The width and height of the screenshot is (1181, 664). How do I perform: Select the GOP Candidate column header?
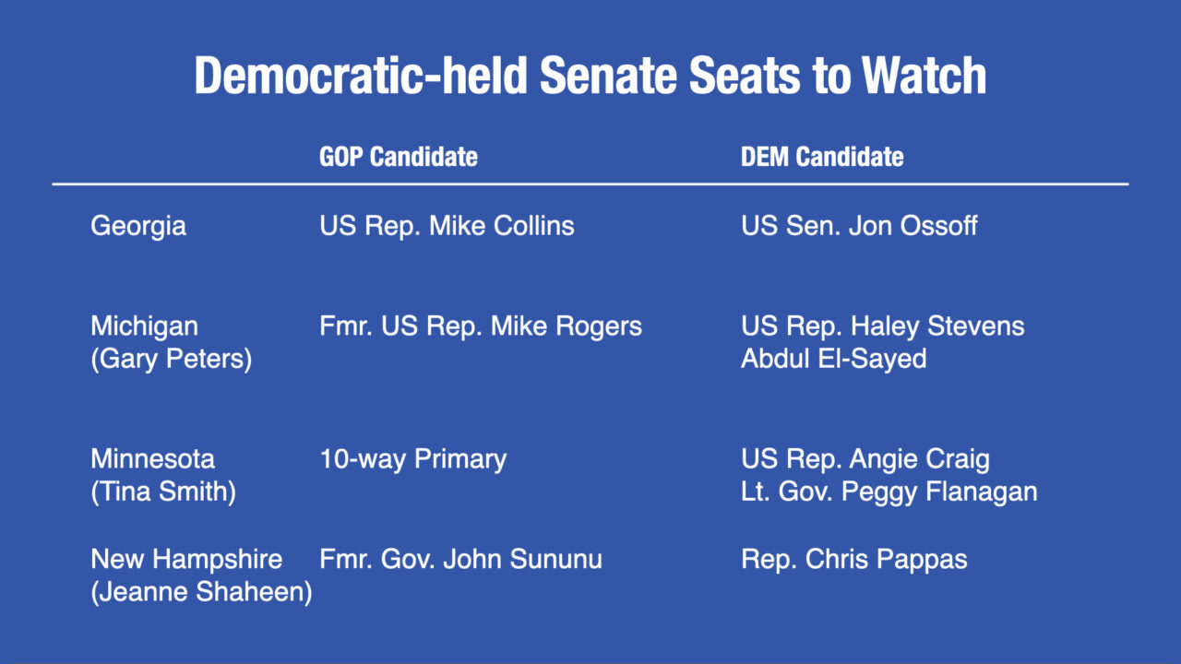(399, 157)
